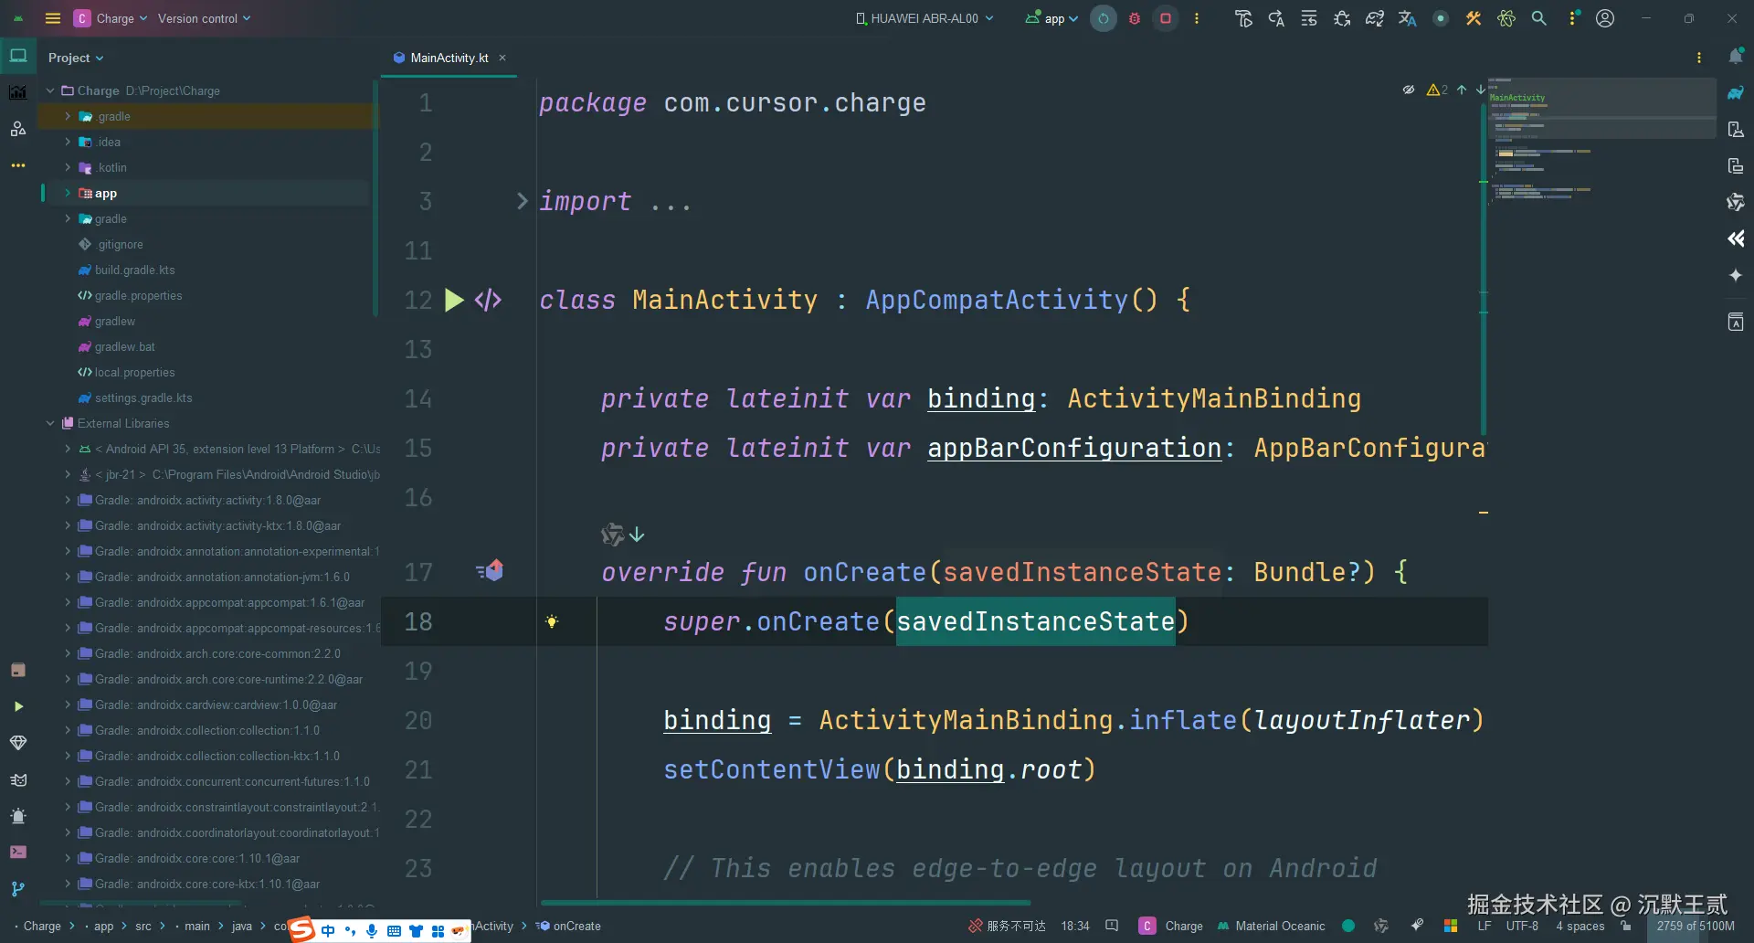Change LF line separator
Image resolution: width=1754 pixels, height=943 pixels.
(x=1485, y=926)
